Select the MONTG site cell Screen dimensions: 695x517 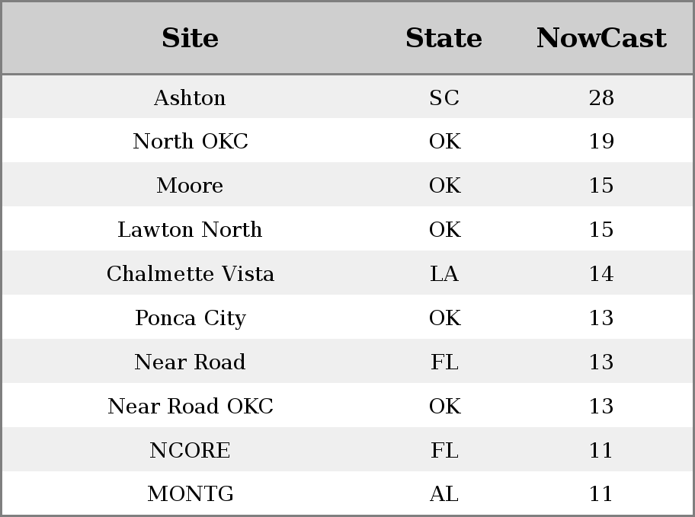[x=191, y=493]
